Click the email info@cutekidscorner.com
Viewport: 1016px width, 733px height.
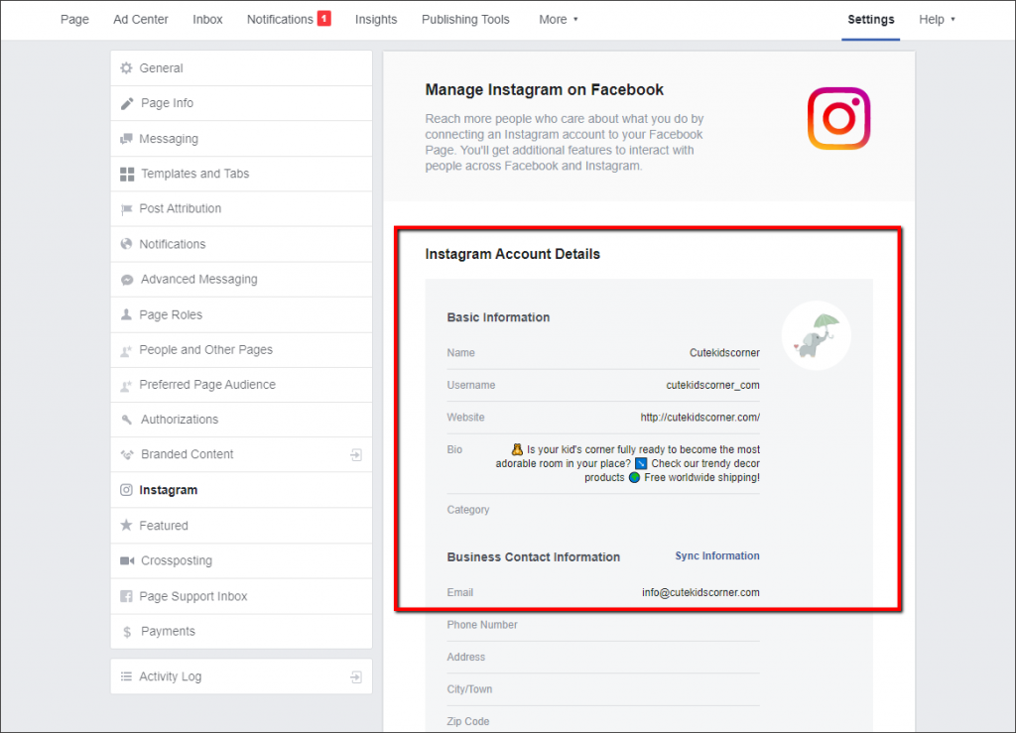700,592
